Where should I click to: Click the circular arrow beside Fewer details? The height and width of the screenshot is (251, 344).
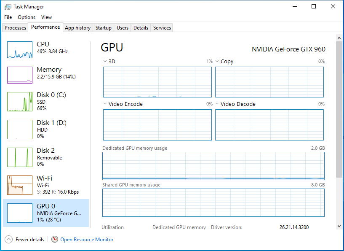(x=8, y=239)
